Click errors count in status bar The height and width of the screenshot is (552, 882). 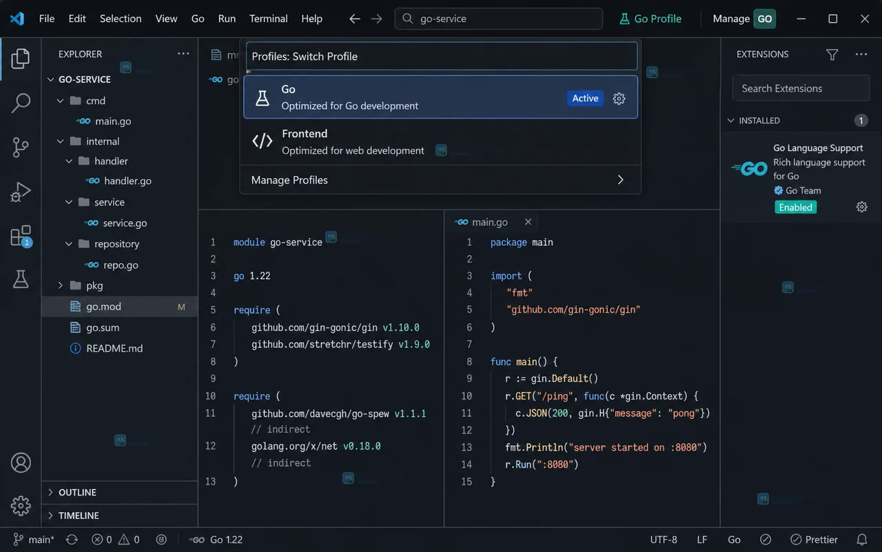coord(102,540)
